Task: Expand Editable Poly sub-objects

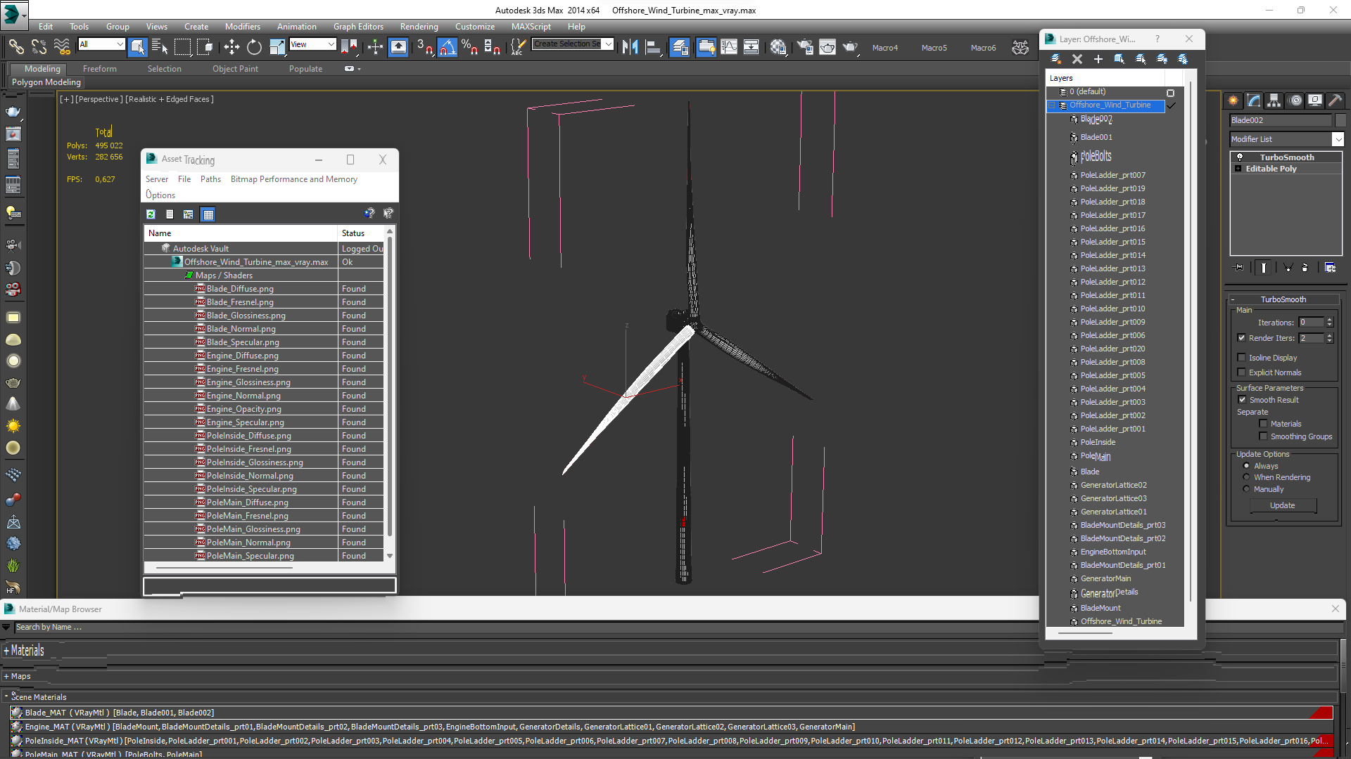Action: tap(1238, 169)
